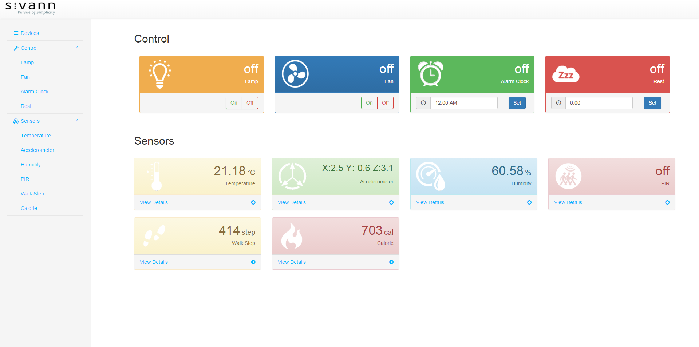Select Temperature in the sidebar
The width and height of the screenshot is (699, 347).
36,136
